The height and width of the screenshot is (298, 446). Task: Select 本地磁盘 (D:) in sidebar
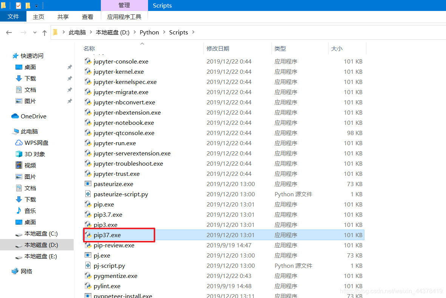coord(41,245)
